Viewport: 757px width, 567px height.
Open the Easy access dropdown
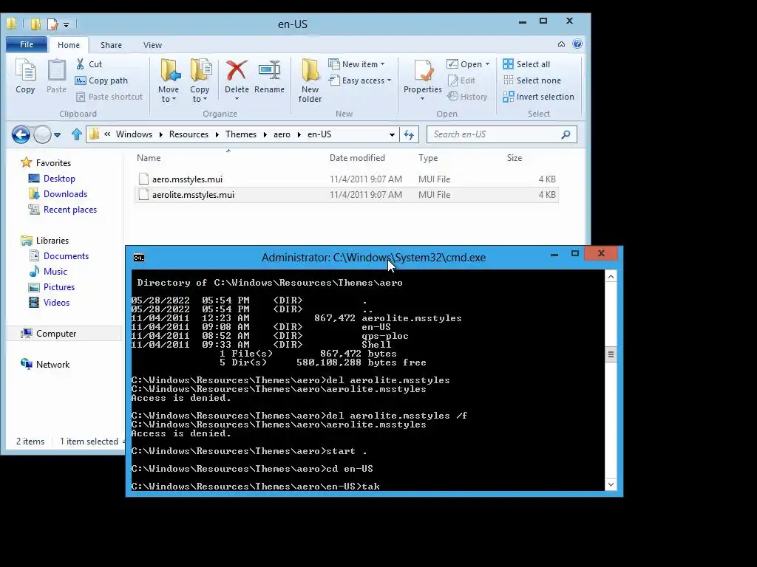[360, 80]
